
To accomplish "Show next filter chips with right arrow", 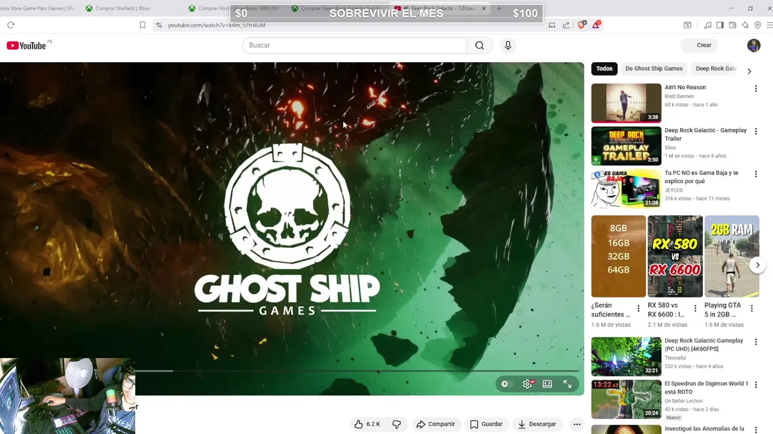I will [749, 71].
